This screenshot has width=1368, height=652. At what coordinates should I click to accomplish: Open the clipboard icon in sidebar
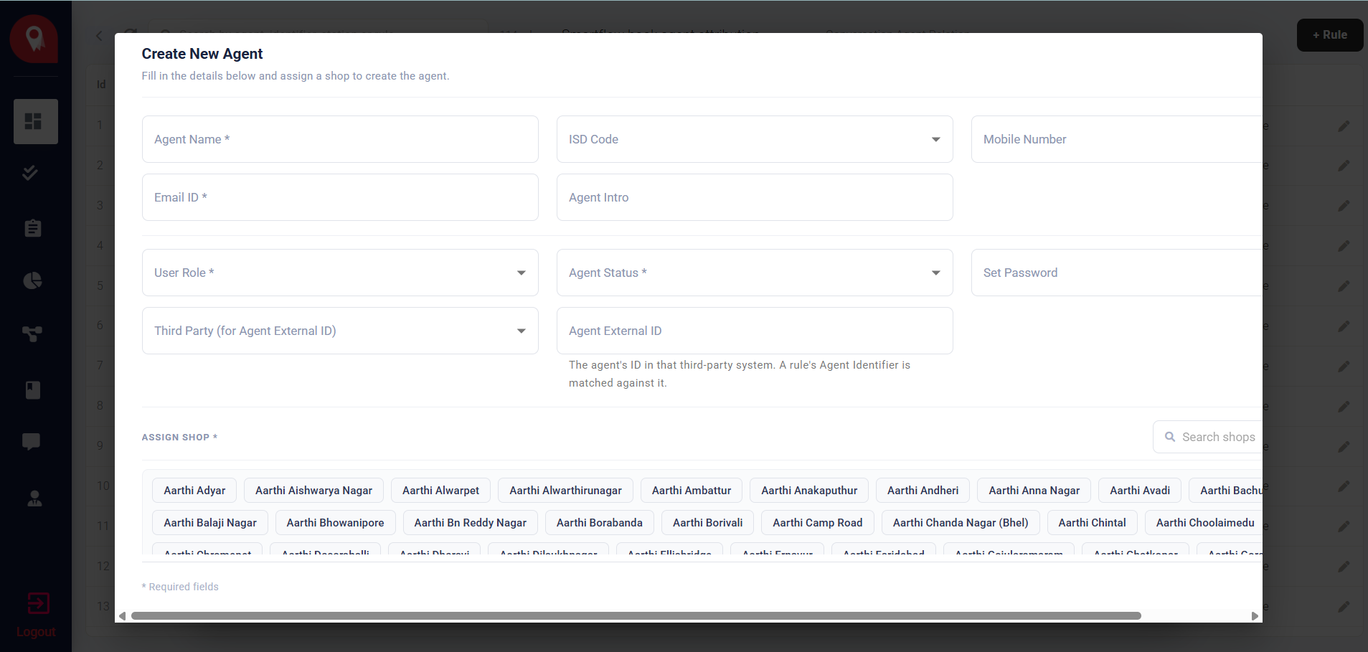tap(33, 228)
